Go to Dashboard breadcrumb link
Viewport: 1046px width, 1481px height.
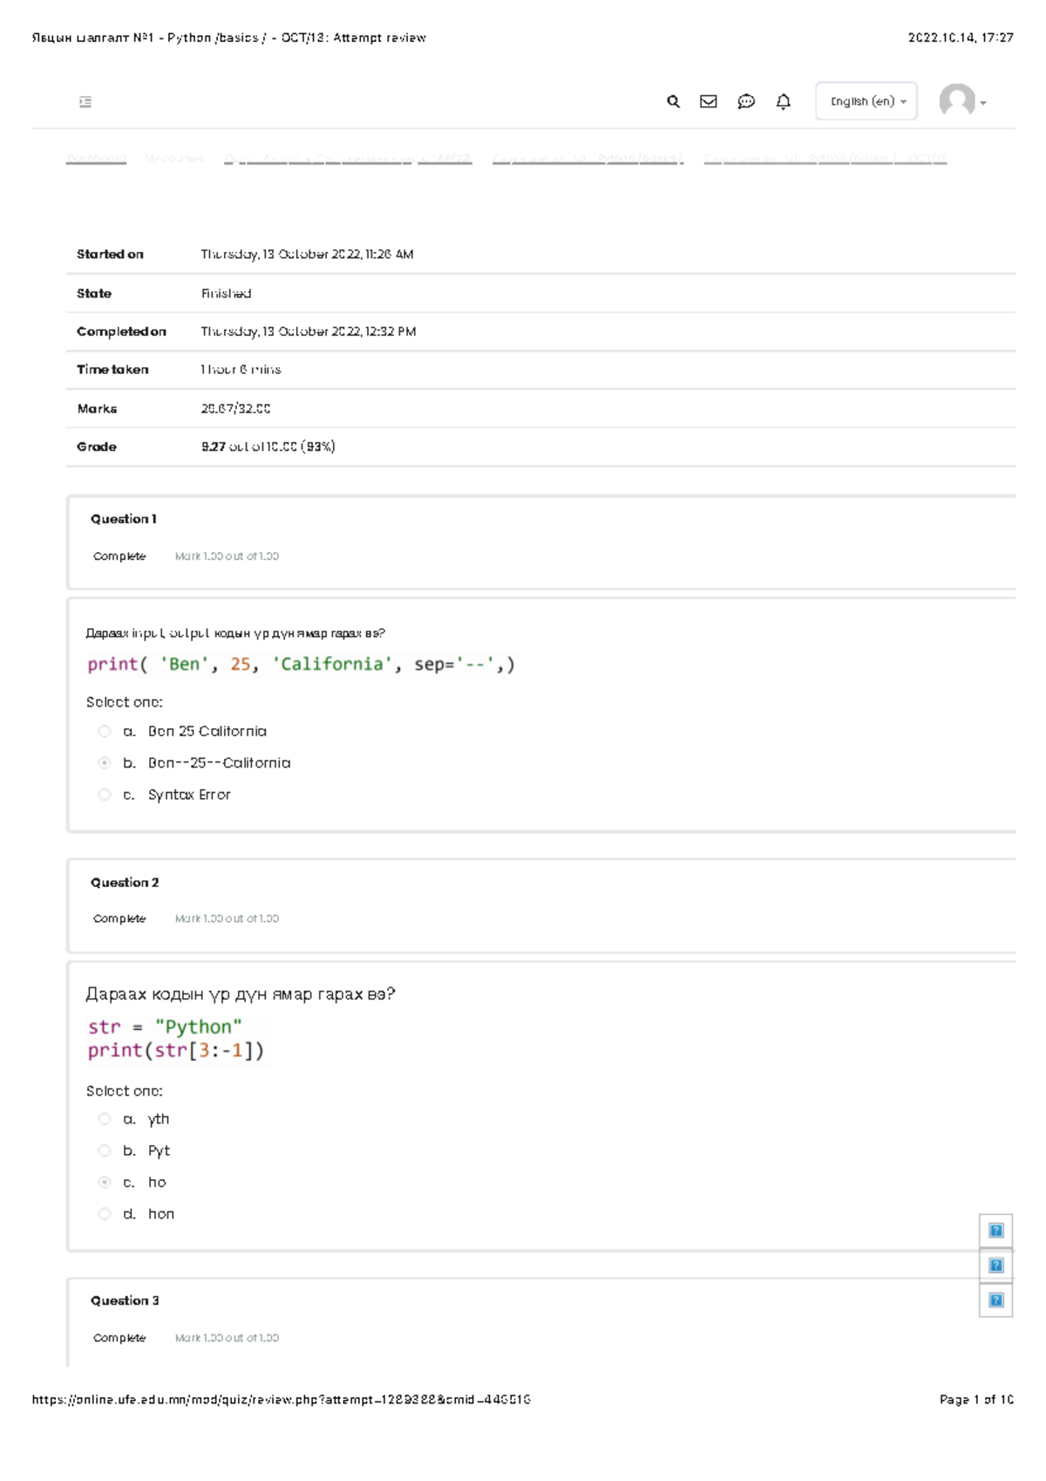[96, 159]
